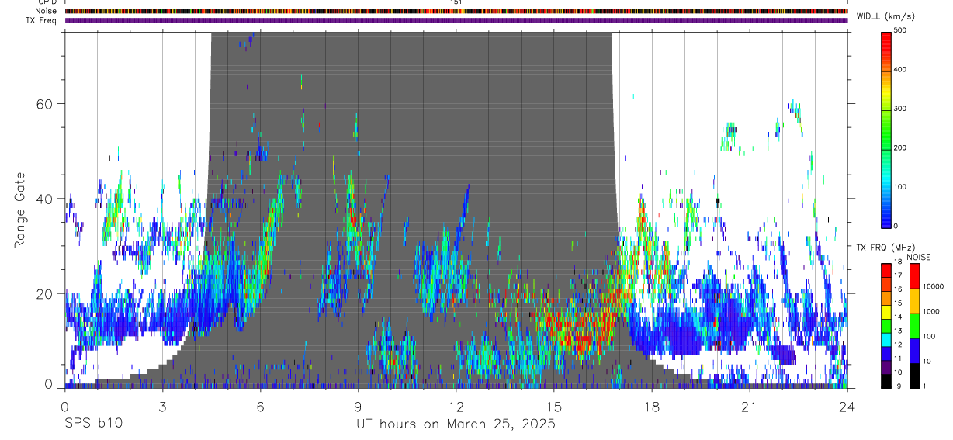Viewport: 953px width, 440px height.
Task: Click the SPS b10 radar label
Action: 93,424
